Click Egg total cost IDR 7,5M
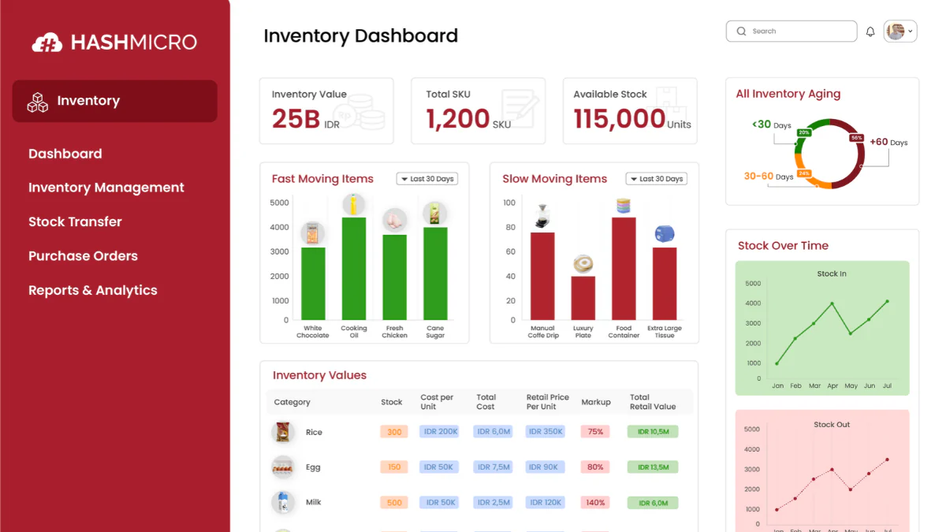This screenshot has width=946, height=532. pyautogui.click(x=493, y=467)
